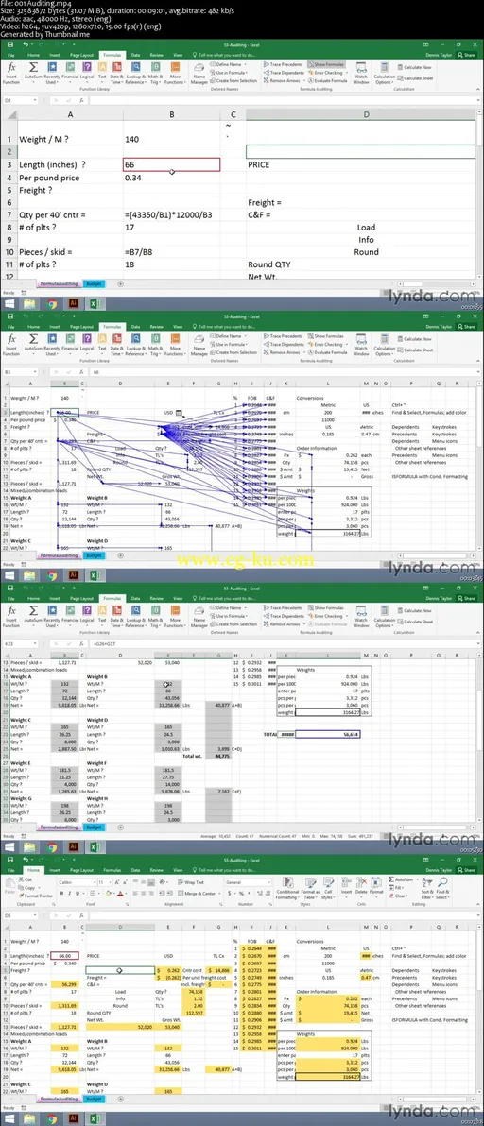The width and height of the screenshot is (484, 1126).
Task: Select FormulaAuditing sheet tab in Home ribbon frame
Action: [60, 1099]
